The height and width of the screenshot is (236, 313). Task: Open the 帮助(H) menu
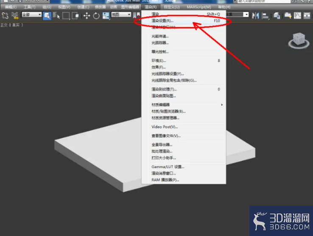(224, 7)
